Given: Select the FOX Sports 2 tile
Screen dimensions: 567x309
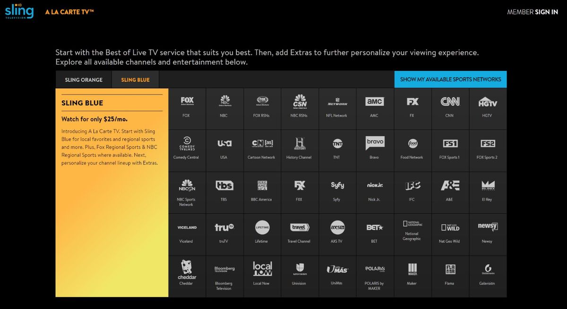Looking at the screenshot, I should pyautogui.click(x=488, y=150).
